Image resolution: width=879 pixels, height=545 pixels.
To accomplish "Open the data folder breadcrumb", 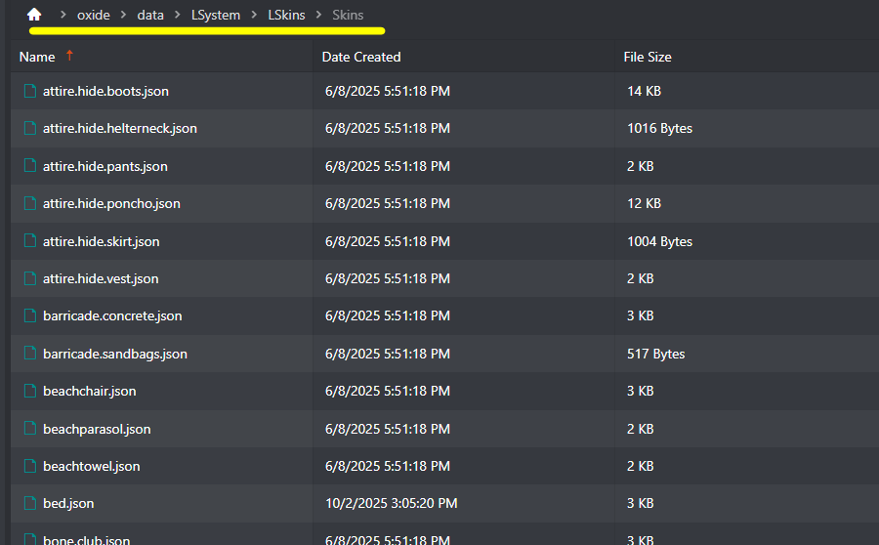I will (150, 15).
